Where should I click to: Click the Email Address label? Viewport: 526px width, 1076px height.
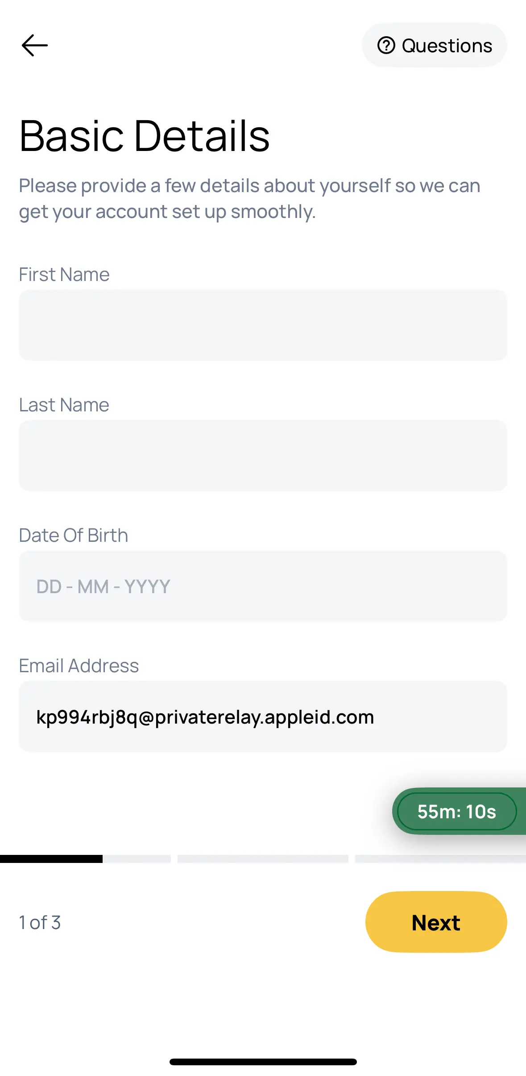tap(79, 666)
